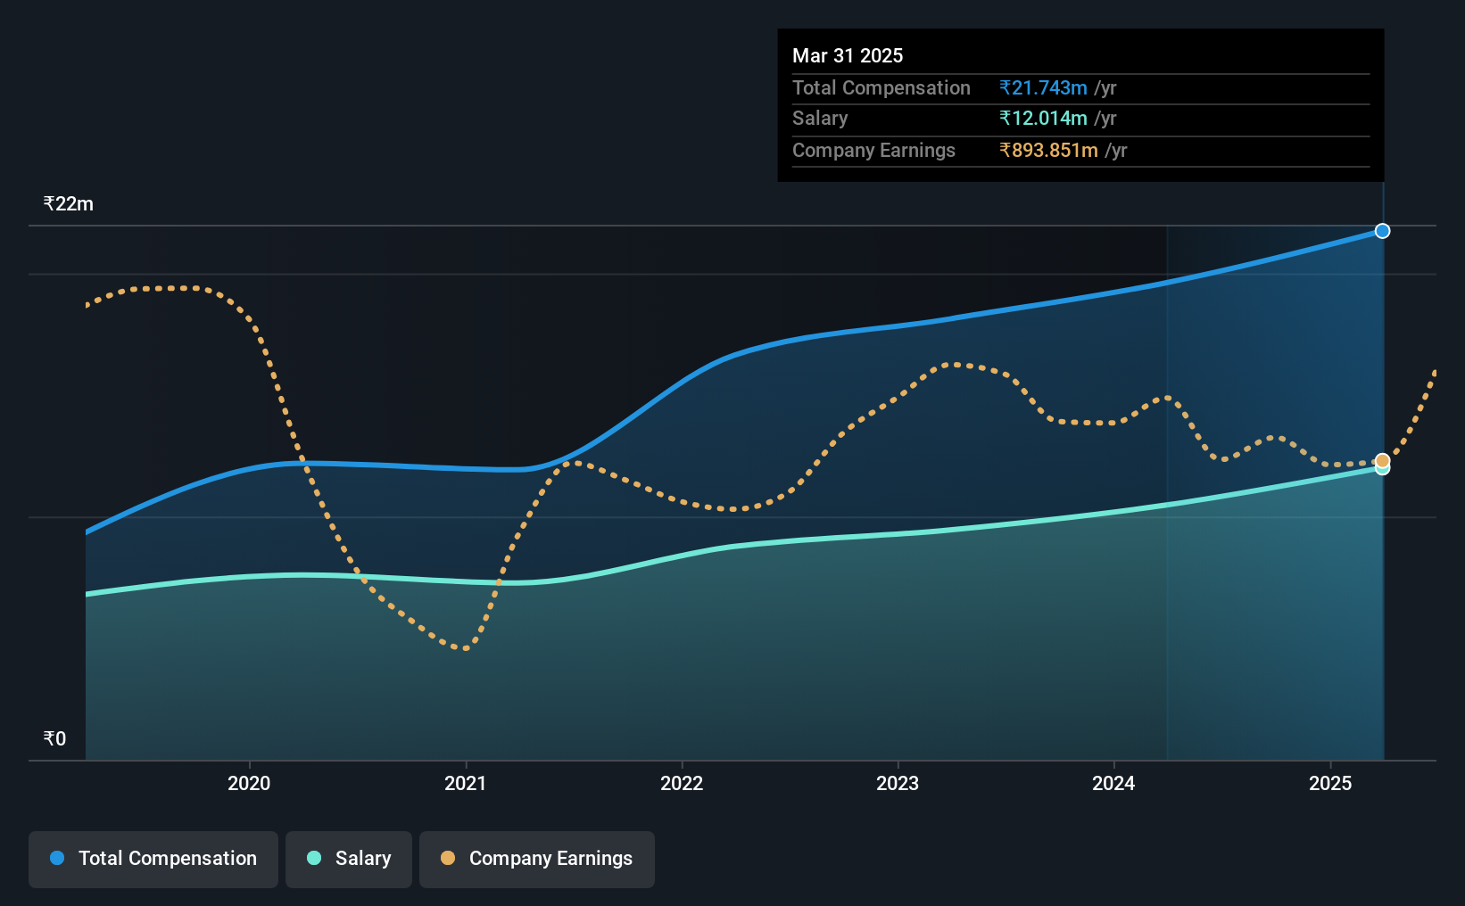Click the ₹22m y-axis label
The width and height of the screenshot is (1465, 906).
click(69, 203)
